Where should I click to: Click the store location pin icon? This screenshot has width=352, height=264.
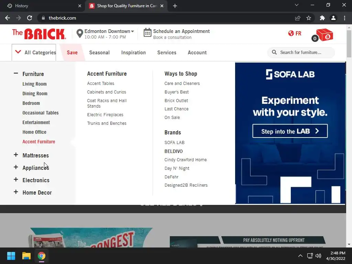[79, 34]
